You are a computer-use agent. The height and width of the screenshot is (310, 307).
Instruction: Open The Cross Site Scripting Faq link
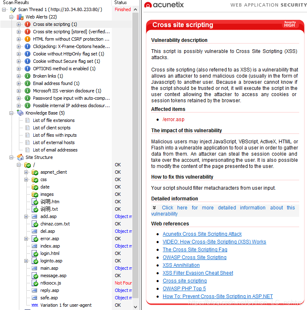195,250
